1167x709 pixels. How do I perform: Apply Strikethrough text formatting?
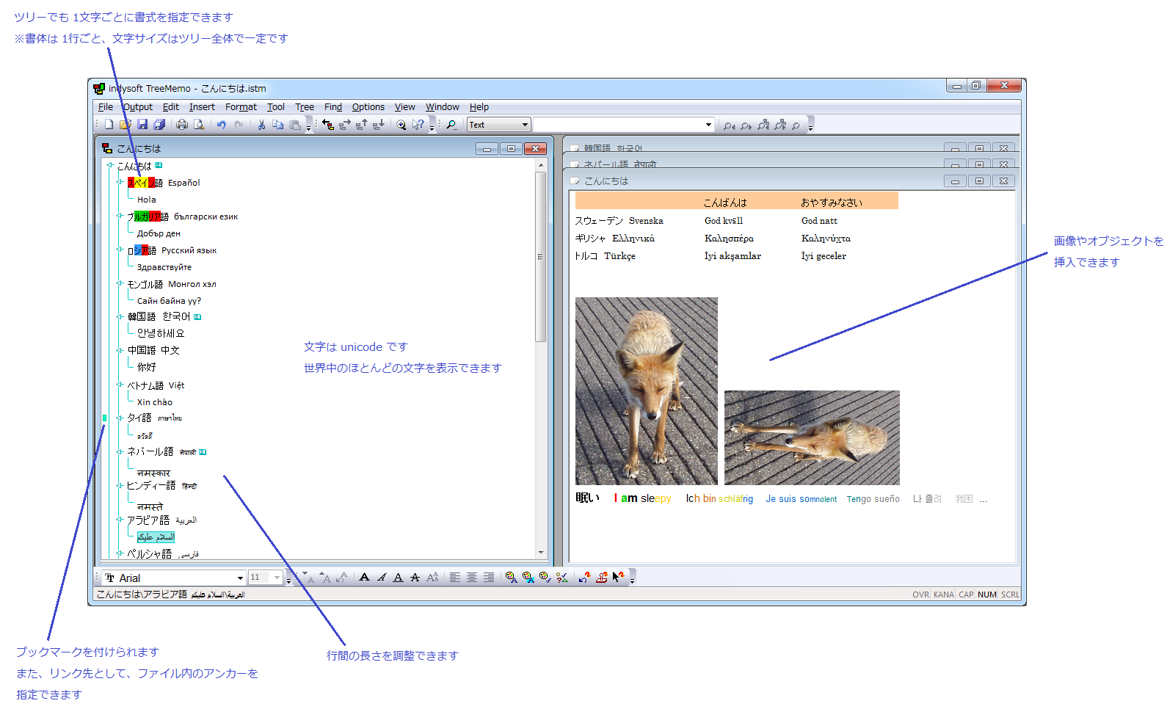click(415, 578)
